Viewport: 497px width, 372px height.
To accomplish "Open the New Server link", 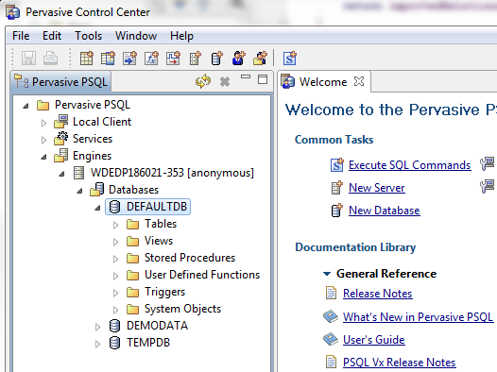I will pyautogui.click(x=377, y=188).
